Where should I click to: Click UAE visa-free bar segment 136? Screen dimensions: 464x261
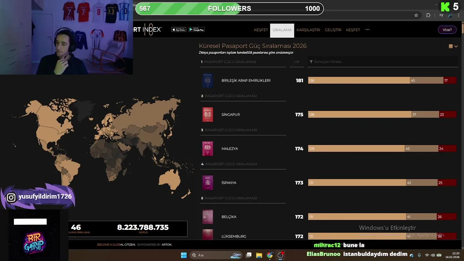pyautogui.click(x=359, y=80)
